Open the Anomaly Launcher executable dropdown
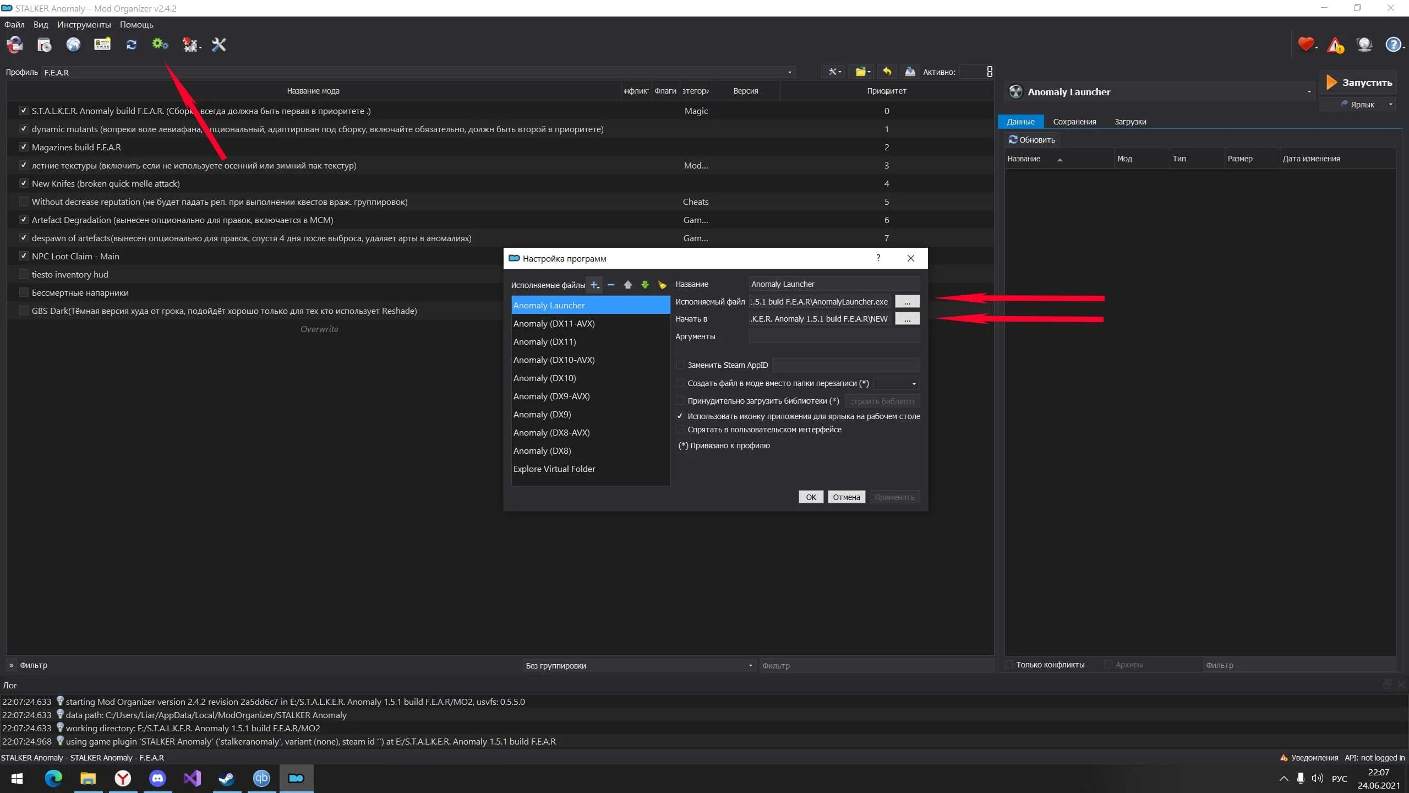Image resolution: width=1409 pixels, height=793 pixels. tap(1160, 92)
